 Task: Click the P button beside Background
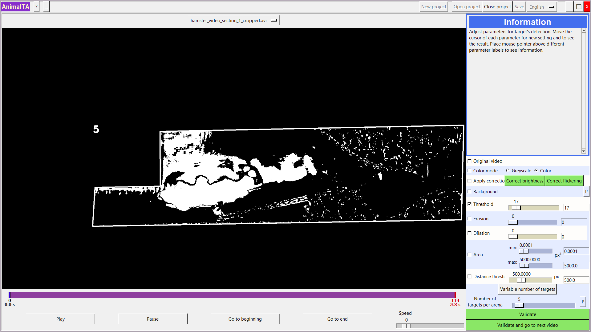point(586,192)
